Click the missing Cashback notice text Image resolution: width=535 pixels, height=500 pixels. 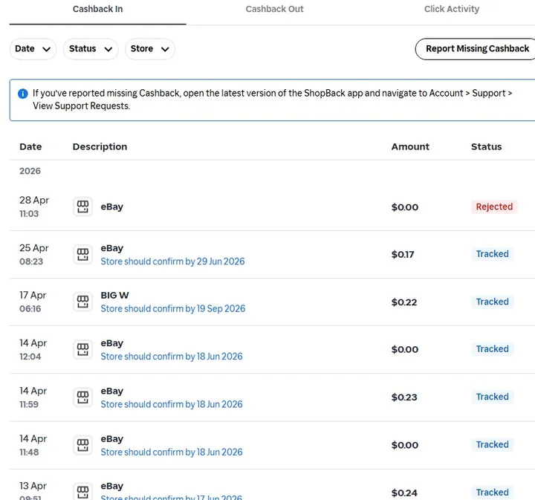tap(272, 100)
